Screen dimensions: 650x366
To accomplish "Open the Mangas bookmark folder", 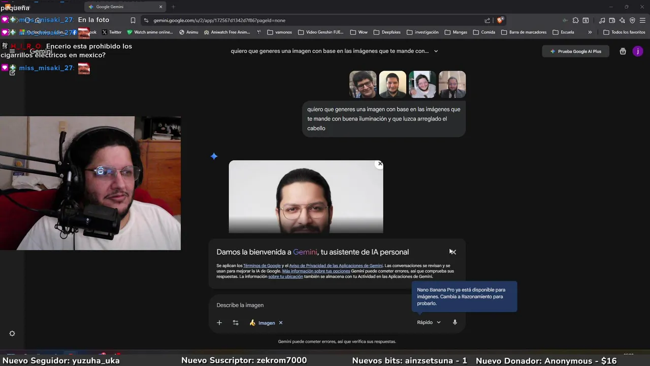I will pos(456,32).
